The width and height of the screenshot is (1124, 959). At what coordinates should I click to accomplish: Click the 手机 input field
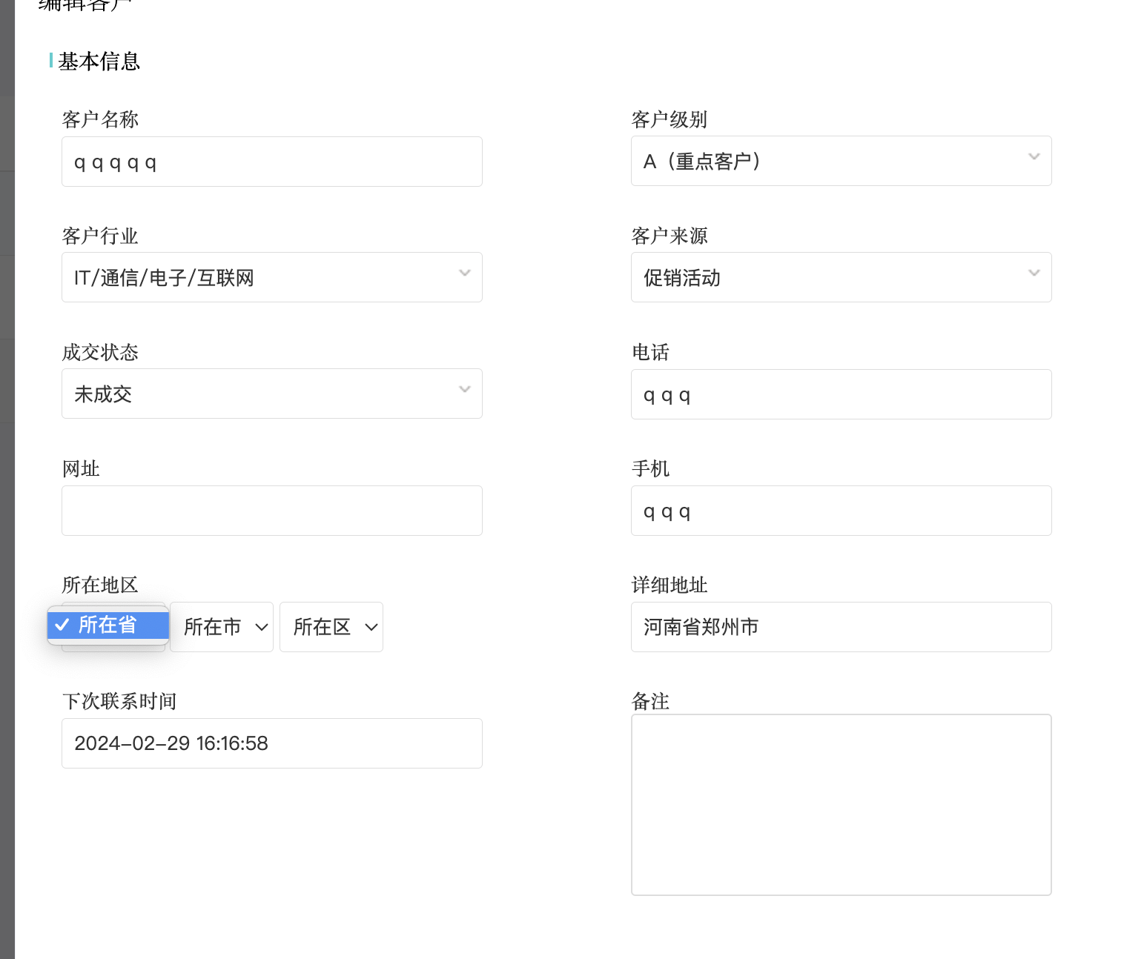[x=842, y=511]
